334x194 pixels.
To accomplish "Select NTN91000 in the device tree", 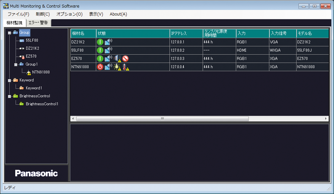I will pos(41,72).
